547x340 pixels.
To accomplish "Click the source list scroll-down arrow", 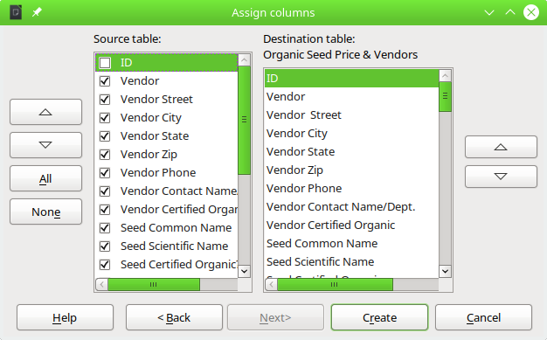I will point(244,271).
